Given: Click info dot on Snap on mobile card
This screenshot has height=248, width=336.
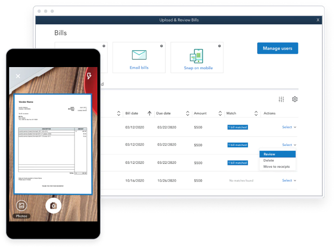Looking at the screenshot, I should pyautogui.click(x=220, y=46).
